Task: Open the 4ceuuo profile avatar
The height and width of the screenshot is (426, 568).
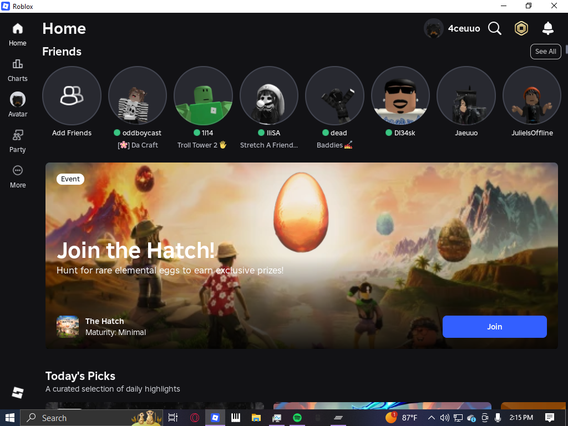Action: [434, 28]
